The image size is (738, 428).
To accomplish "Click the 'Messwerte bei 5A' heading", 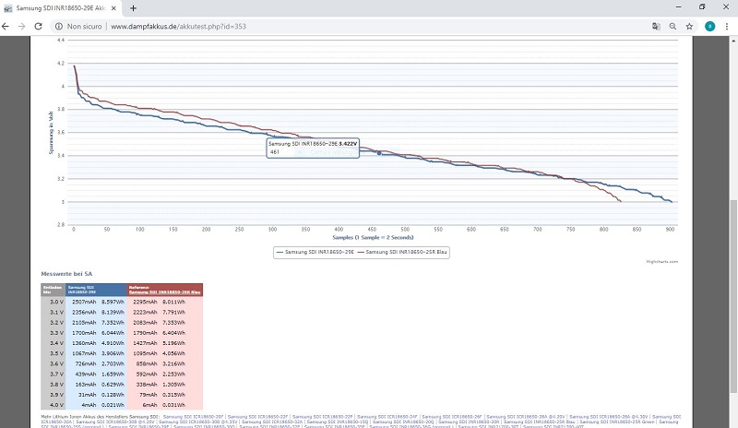I will [x=66, y=274].
